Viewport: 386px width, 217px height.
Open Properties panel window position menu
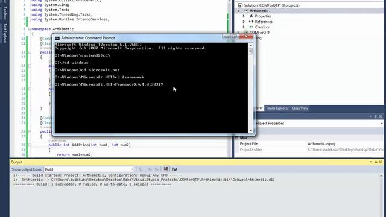(x=370, y=116)
